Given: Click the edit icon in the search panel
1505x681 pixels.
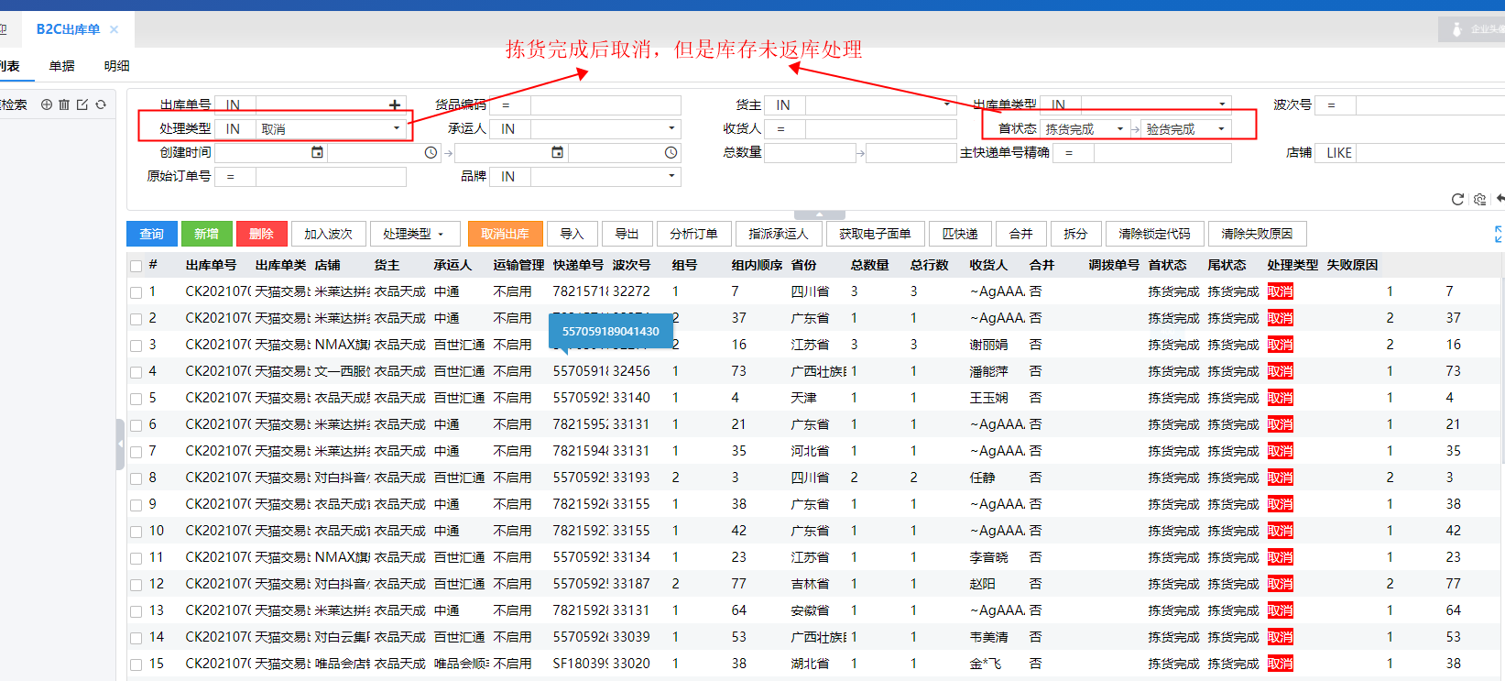Looking at the screenshot, I should pos(82,104).
